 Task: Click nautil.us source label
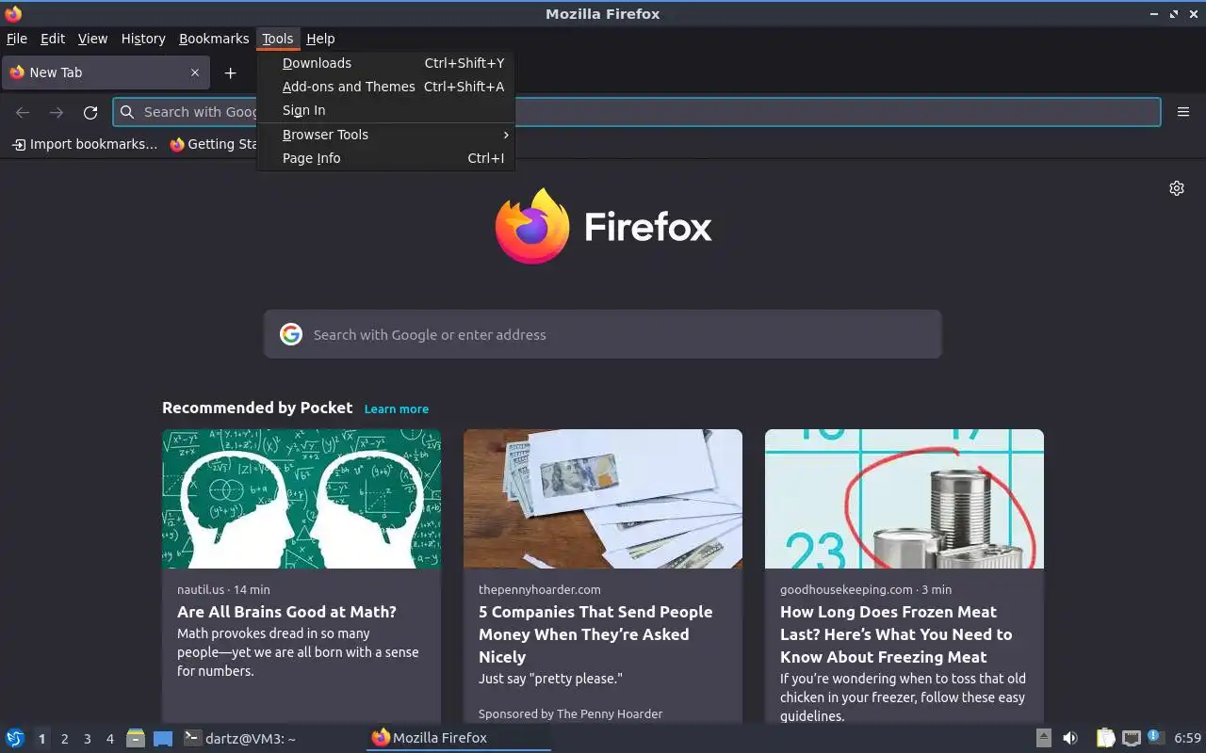coord(201,589)
